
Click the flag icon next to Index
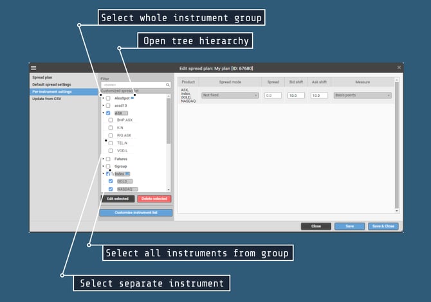tap(127, 173)
